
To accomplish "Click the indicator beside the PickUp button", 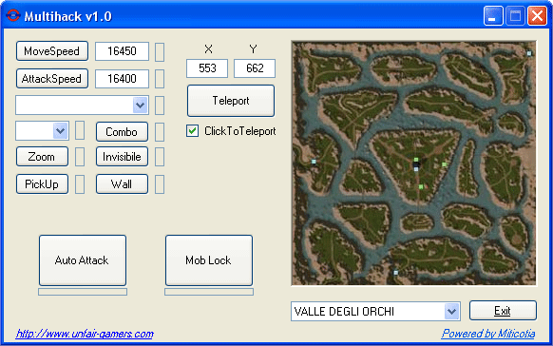I will pos(80,184).
